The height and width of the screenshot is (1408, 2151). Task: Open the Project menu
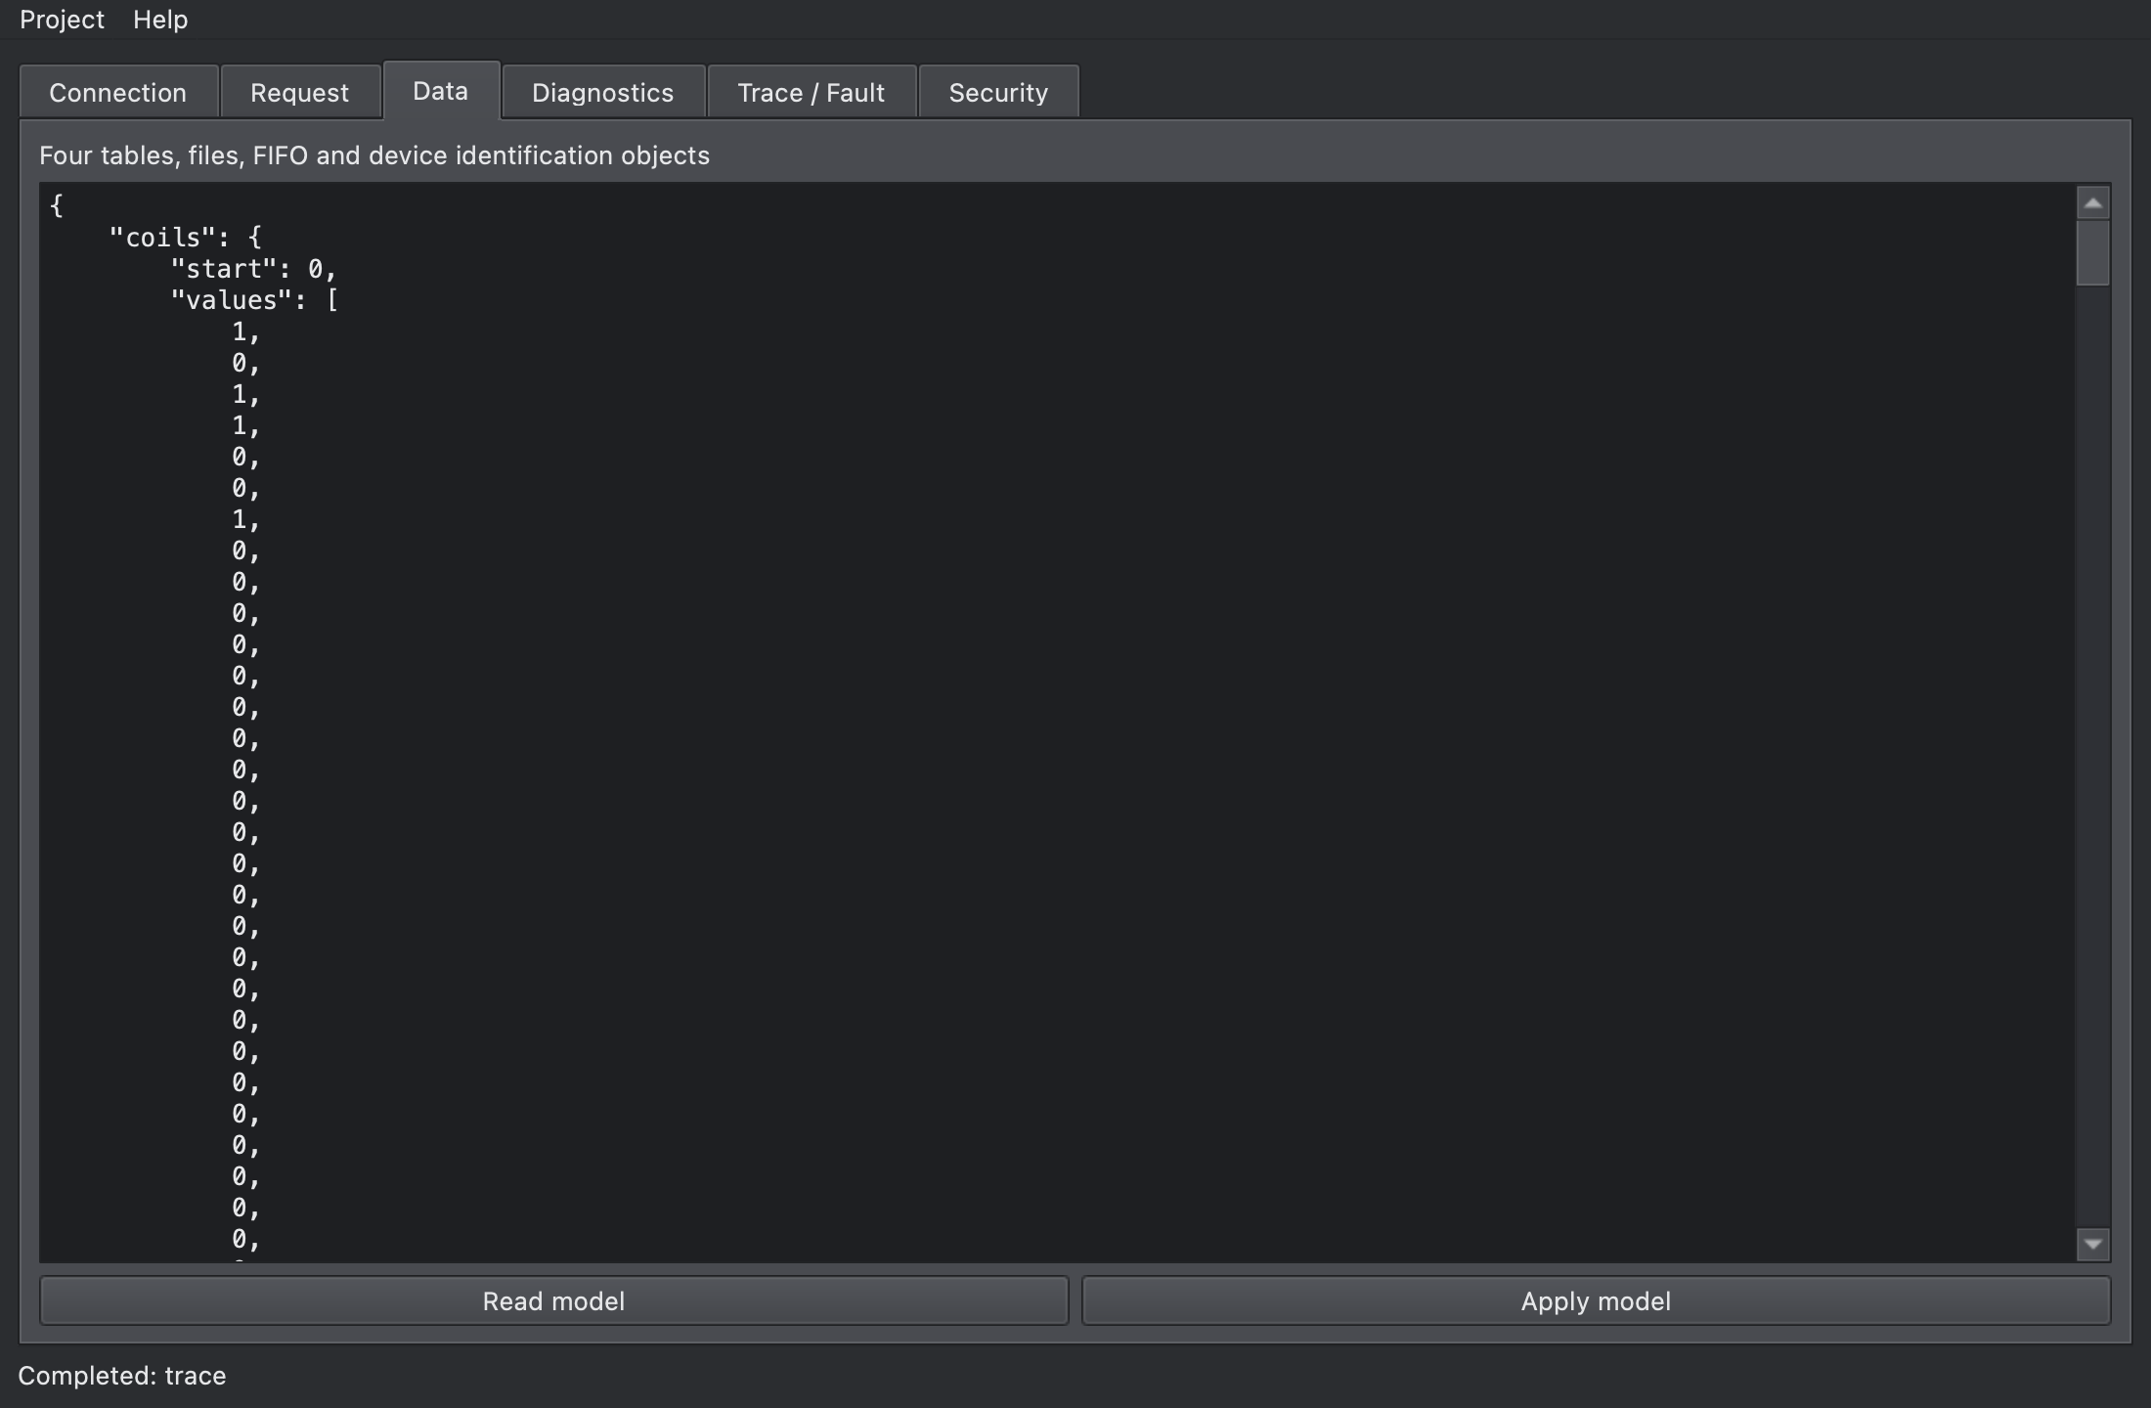(62, 20)
